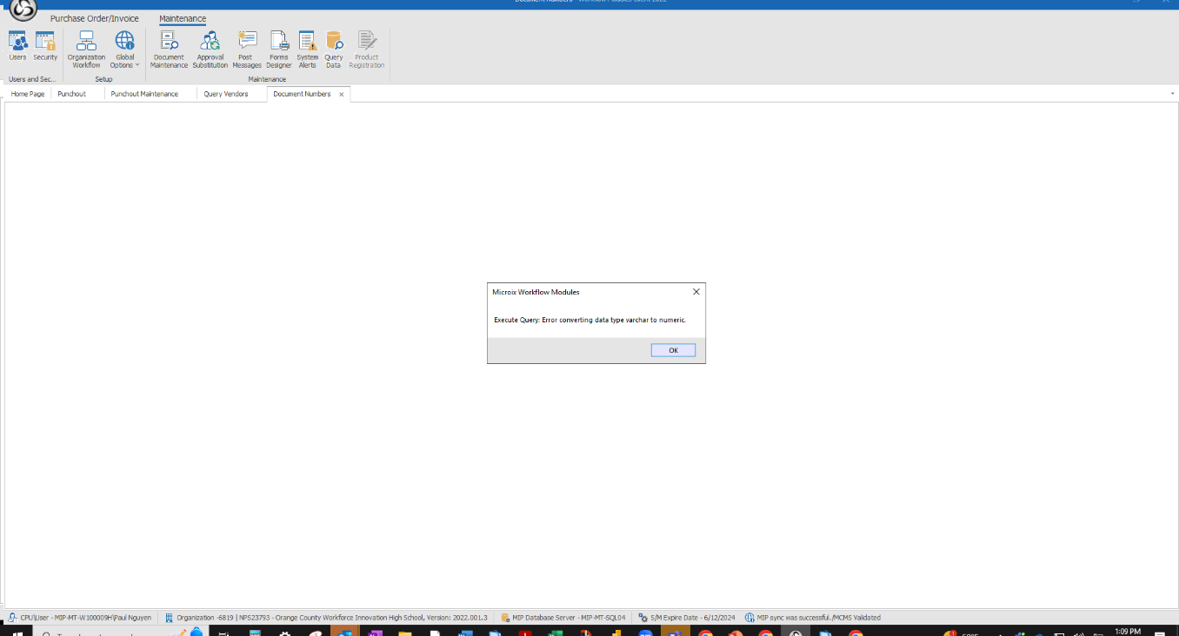This screenshot has height=636, width=1179.
Task: View System Alerts from ribbon
Action: 307,50
